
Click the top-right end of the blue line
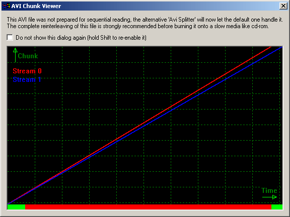[281, 48]
